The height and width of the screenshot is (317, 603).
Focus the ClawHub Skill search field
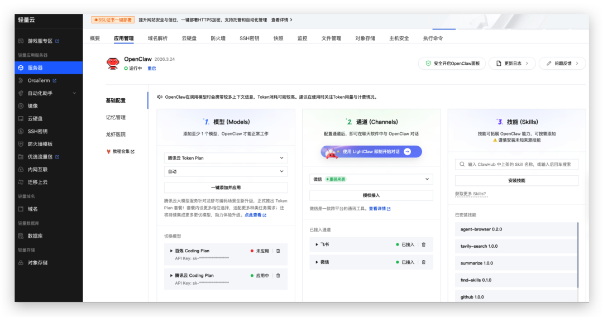point(516,165)
